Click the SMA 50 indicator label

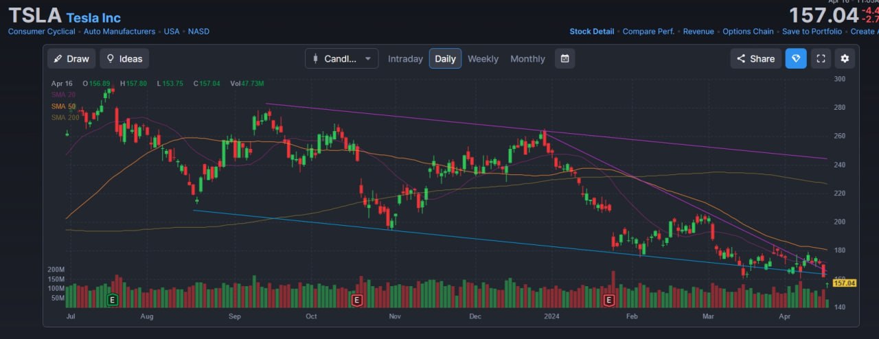(x=63, y=106)
